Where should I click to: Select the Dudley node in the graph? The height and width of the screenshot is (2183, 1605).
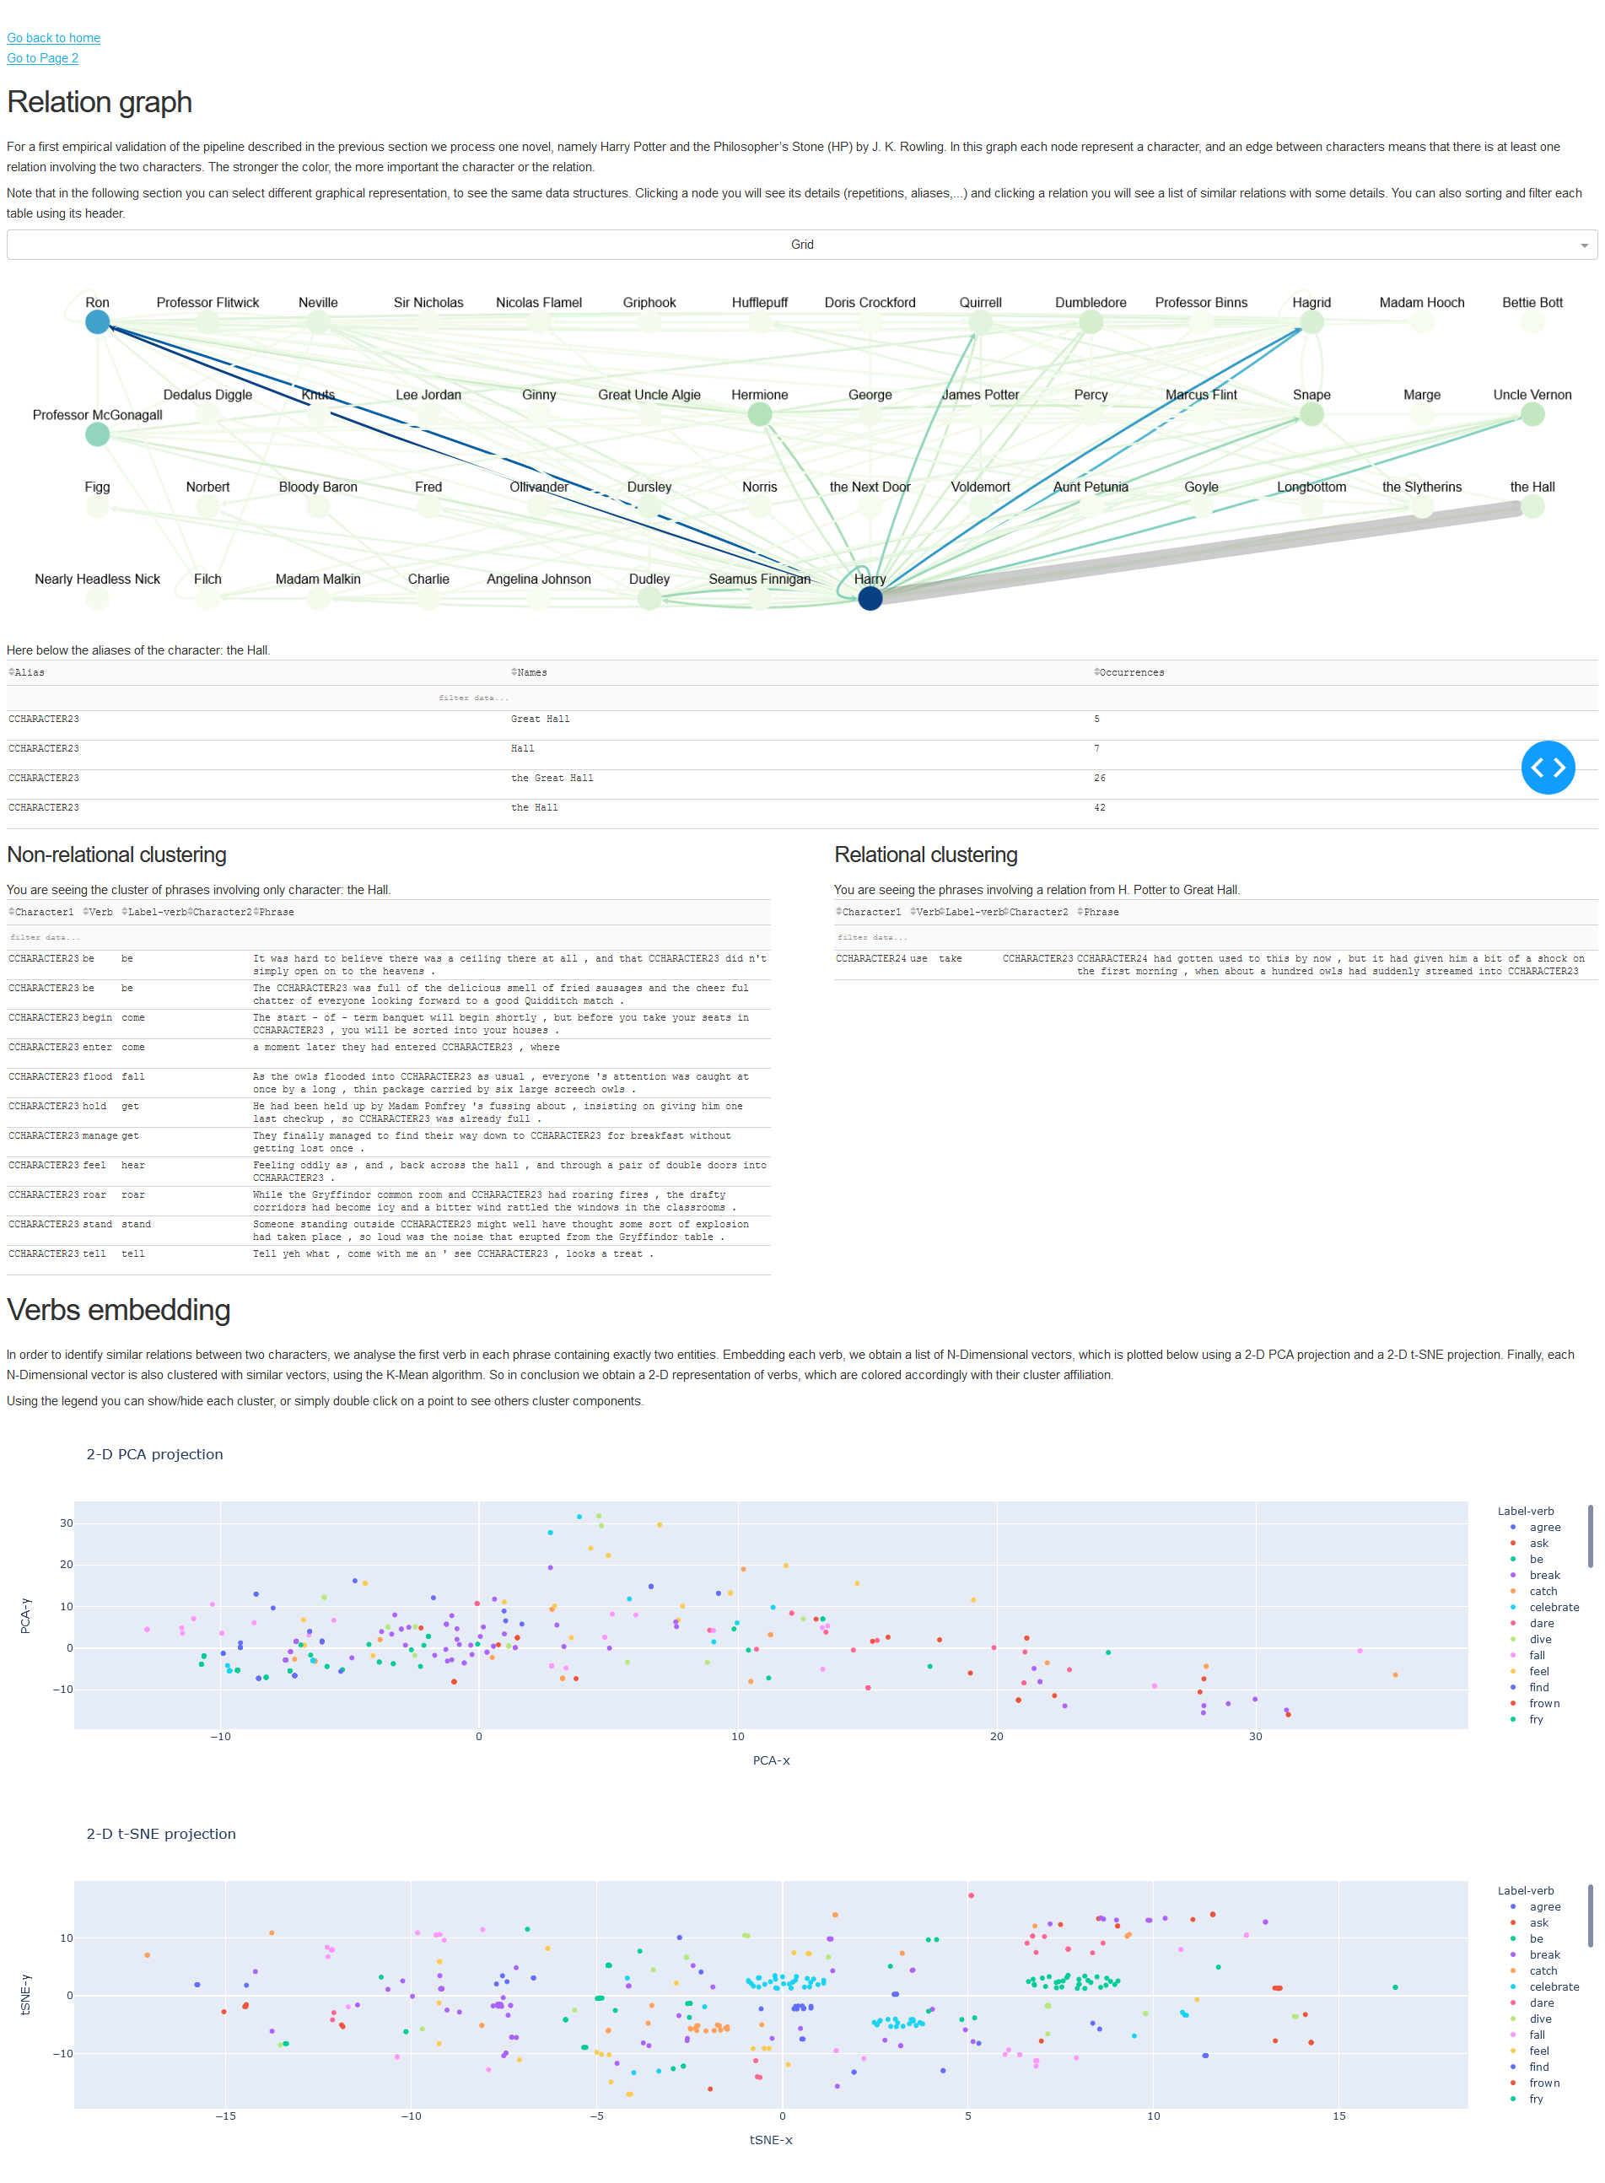point(649,600)
